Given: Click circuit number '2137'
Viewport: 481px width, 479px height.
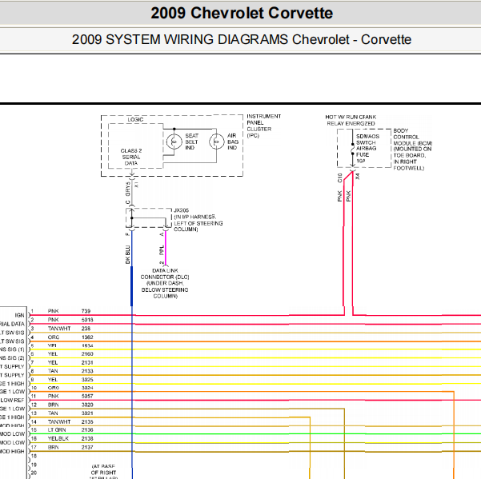Looking at the screenshot, I should pos(87,447).
